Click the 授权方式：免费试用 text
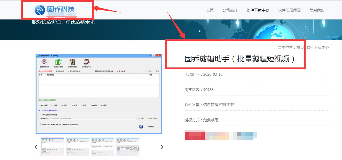342x160 pixels. [201, 120]
